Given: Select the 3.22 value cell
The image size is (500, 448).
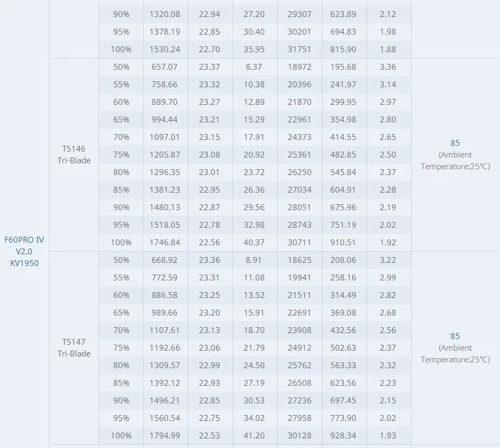Looking at the screenshot, I should (x=388, y=260).
